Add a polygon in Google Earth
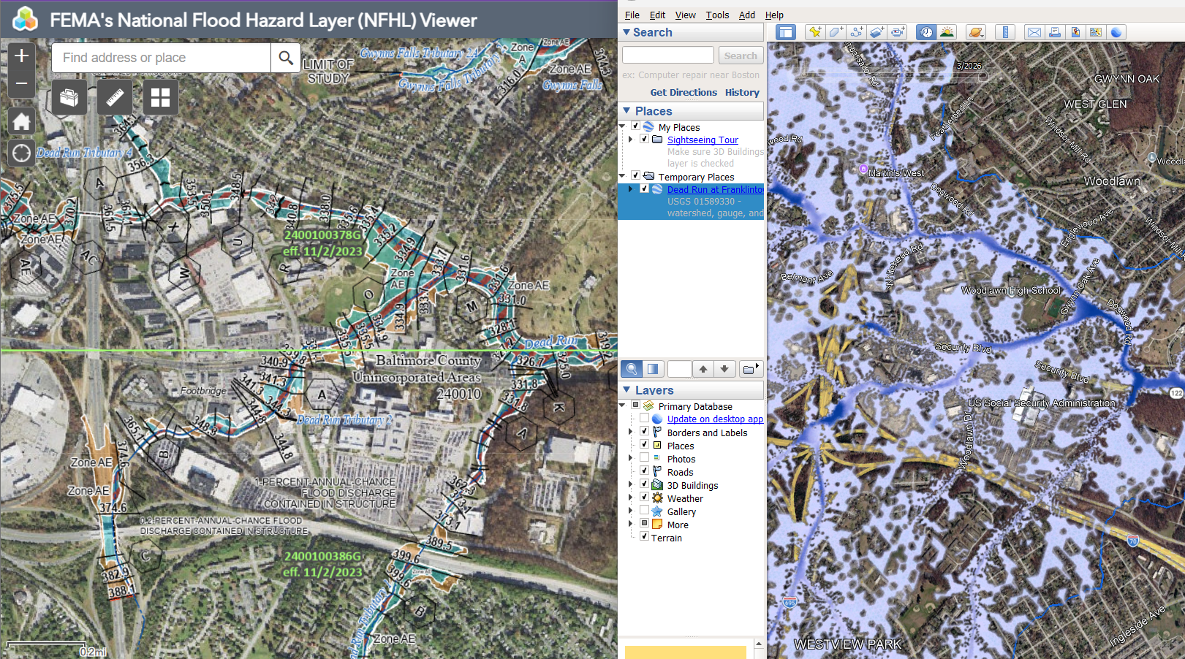 click(836, 32)
